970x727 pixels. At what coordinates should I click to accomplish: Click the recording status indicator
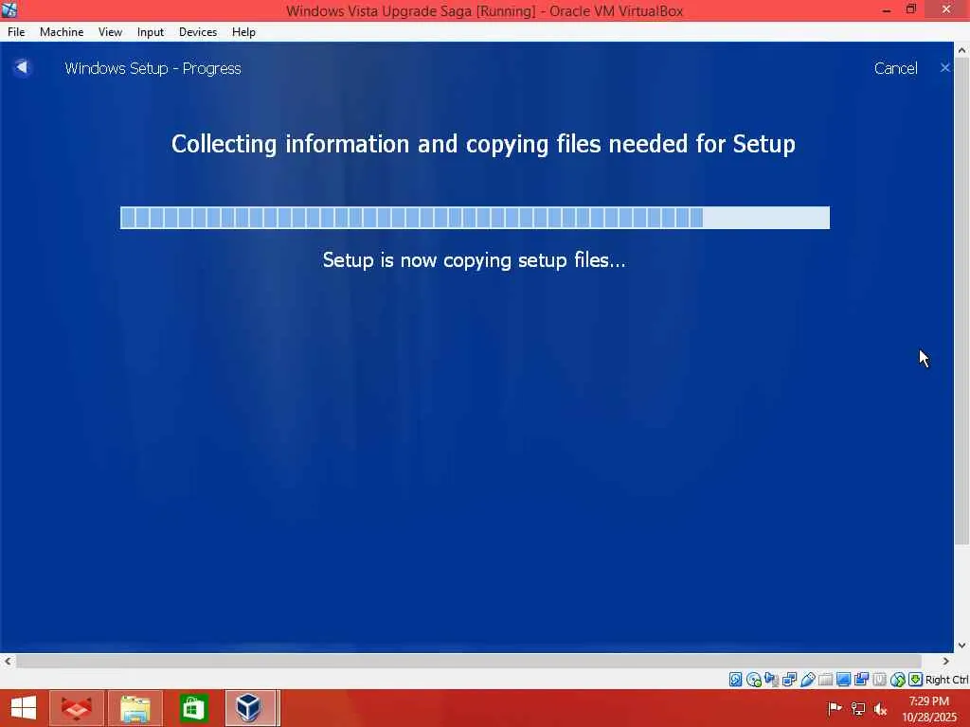[x=861, y=680]
